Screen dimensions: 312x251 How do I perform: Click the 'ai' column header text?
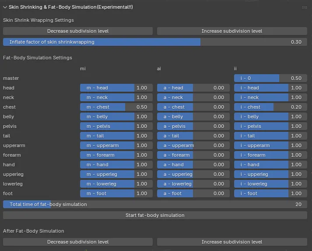click(159, 69)
